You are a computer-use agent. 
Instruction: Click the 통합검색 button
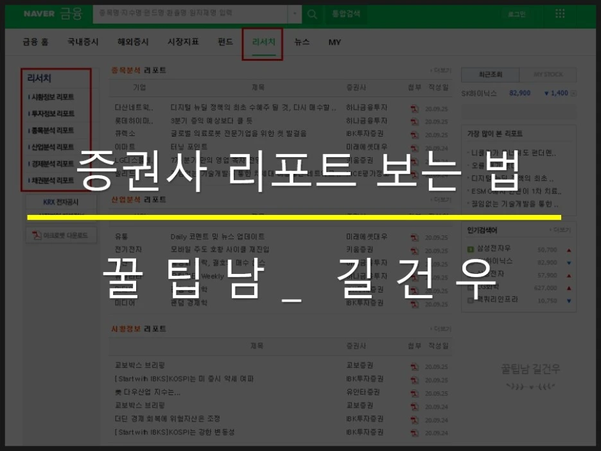[x=346, y=14]
